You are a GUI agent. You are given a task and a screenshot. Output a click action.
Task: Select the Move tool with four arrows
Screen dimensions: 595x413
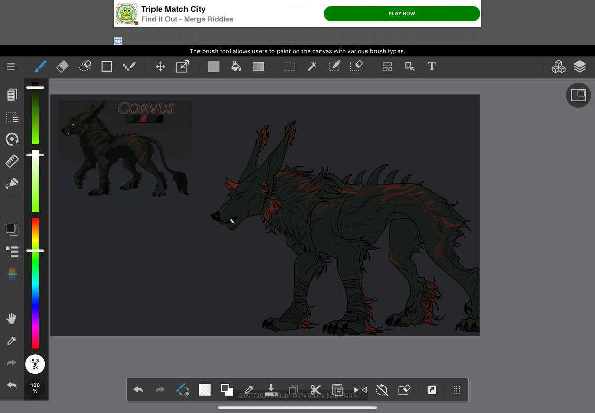click(161, 67)
